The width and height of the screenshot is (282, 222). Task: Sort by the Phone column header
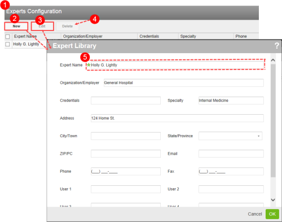(246, 36)
